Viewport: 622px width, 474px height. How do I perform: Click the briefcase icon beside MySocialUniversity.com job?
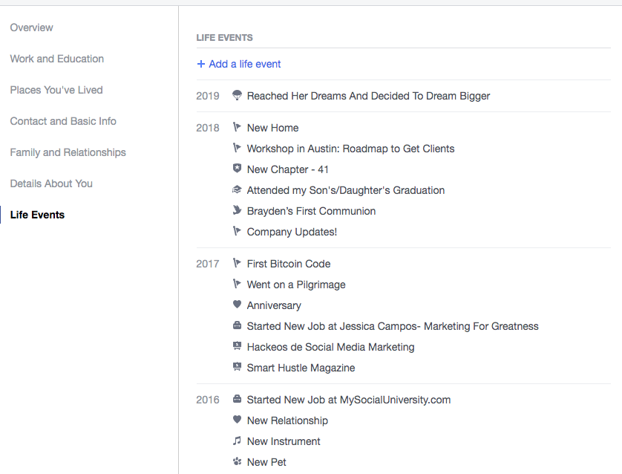[x=238, y=400]
